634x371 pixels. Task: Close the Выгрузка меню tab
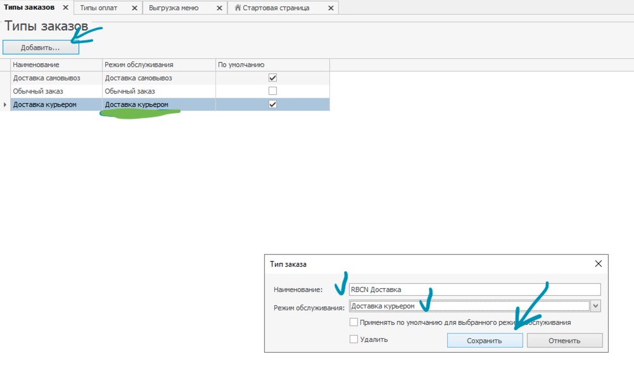pyautogui.click(x=219, y=8)
